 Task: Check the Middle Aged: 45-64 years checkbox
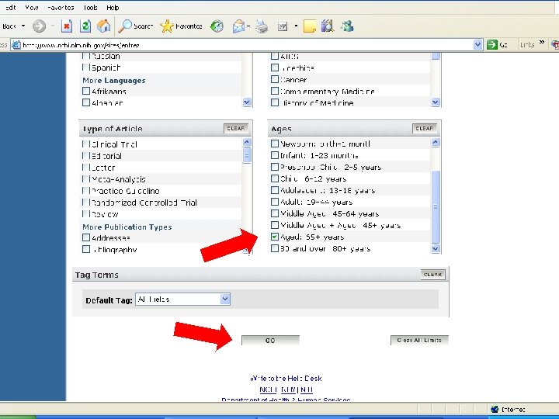point(275,213)
